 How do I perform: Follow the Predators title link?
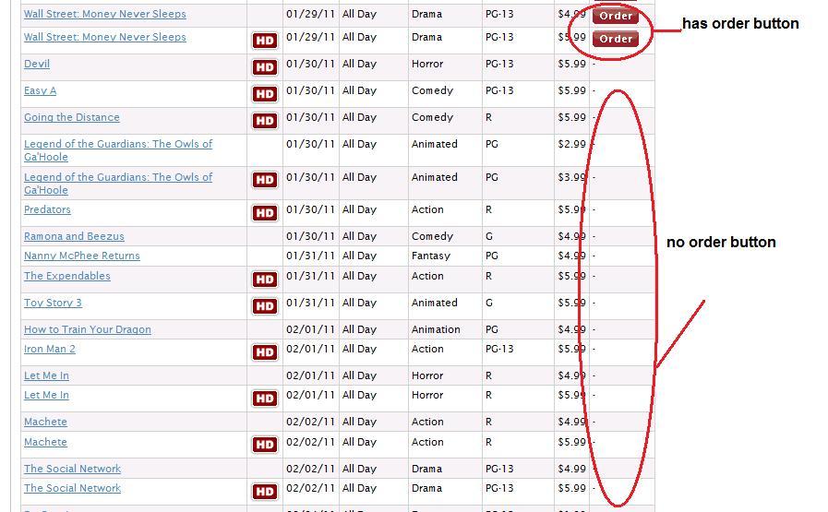tap(47, 209)
